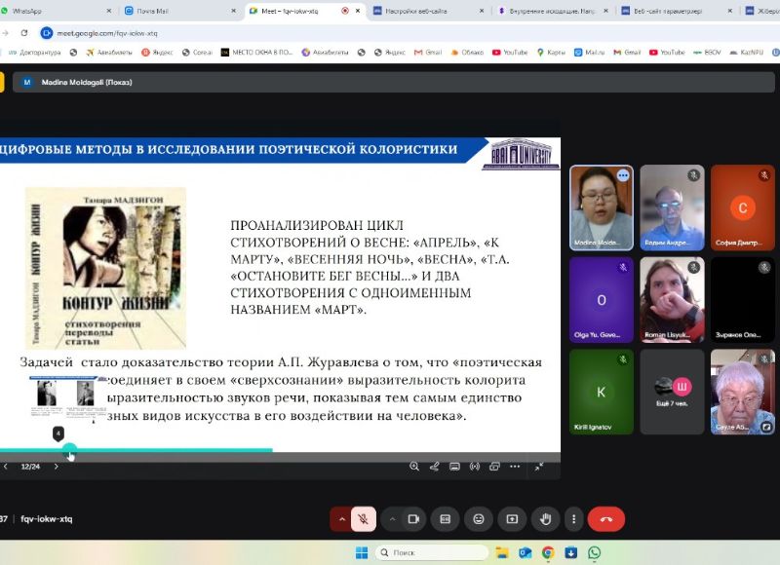The image size is (780, 565).
Task: Go to next slide arrow
Action: (56, 467)
